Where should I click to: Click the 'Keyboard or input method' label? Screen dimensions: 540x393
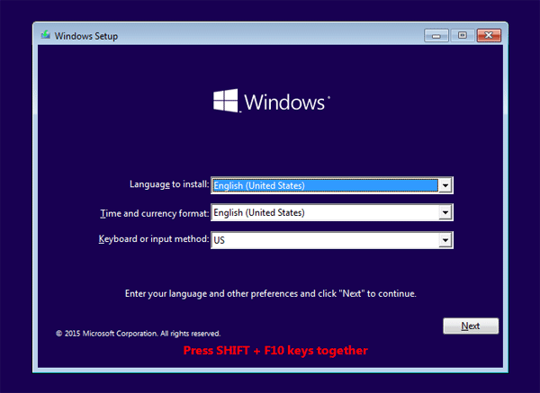click(154, 239)
